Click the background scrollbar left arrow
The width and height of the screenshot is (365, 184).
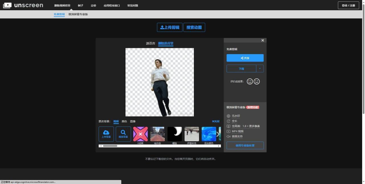coord(101,146)
